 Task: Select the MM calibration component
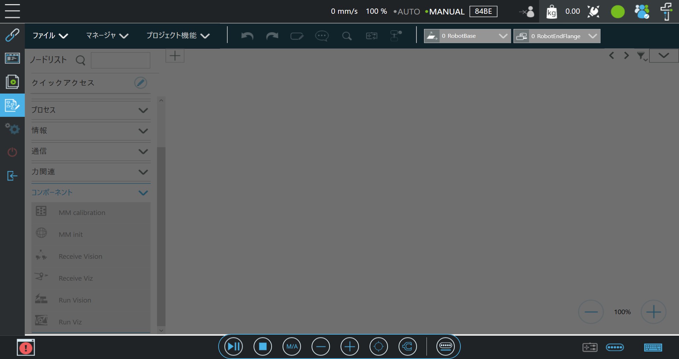[x=91, y=213]
